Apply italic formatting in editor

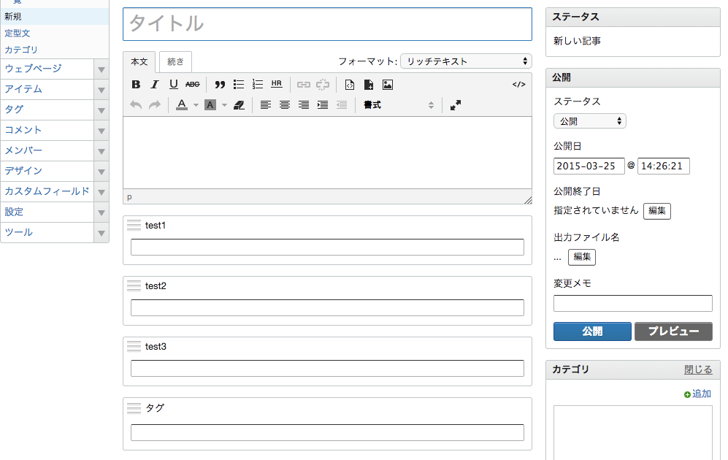[x=155, y=85]
